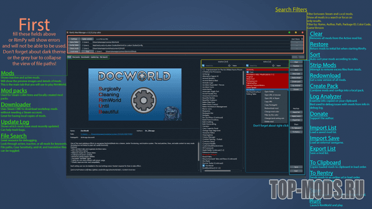Click the Settings button
Screen dimensions: 372x209
tap(74, 39)
